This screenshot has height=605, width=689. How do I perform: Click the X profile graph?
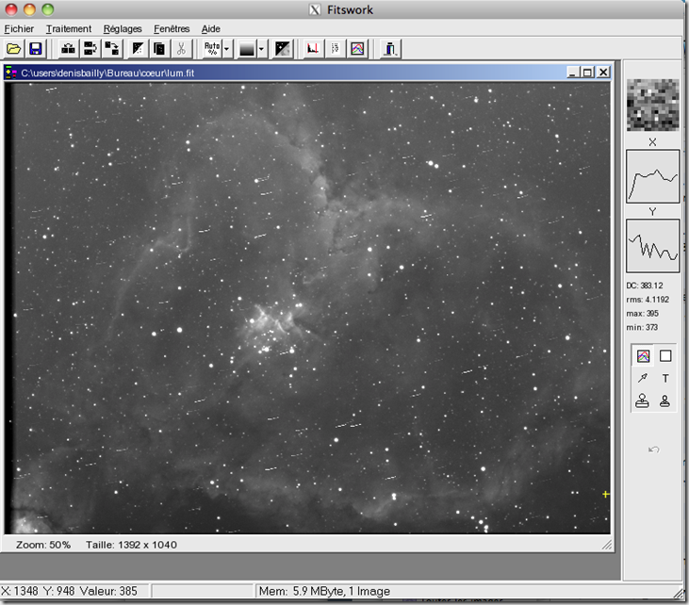pyautogui.click(x=652, y=176)
